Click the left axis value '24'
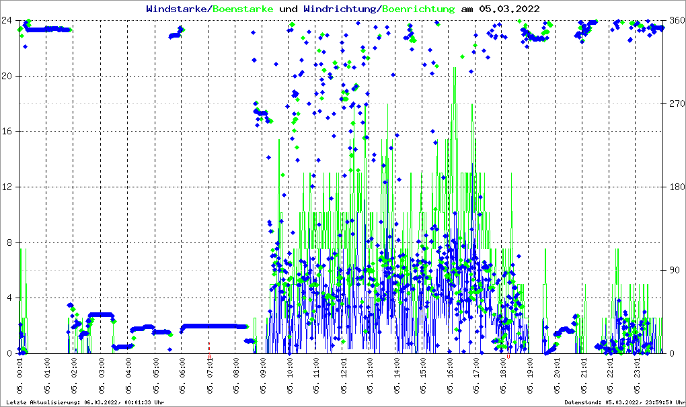686x407 pixels. pyautogui.click(x=8, y=21)
